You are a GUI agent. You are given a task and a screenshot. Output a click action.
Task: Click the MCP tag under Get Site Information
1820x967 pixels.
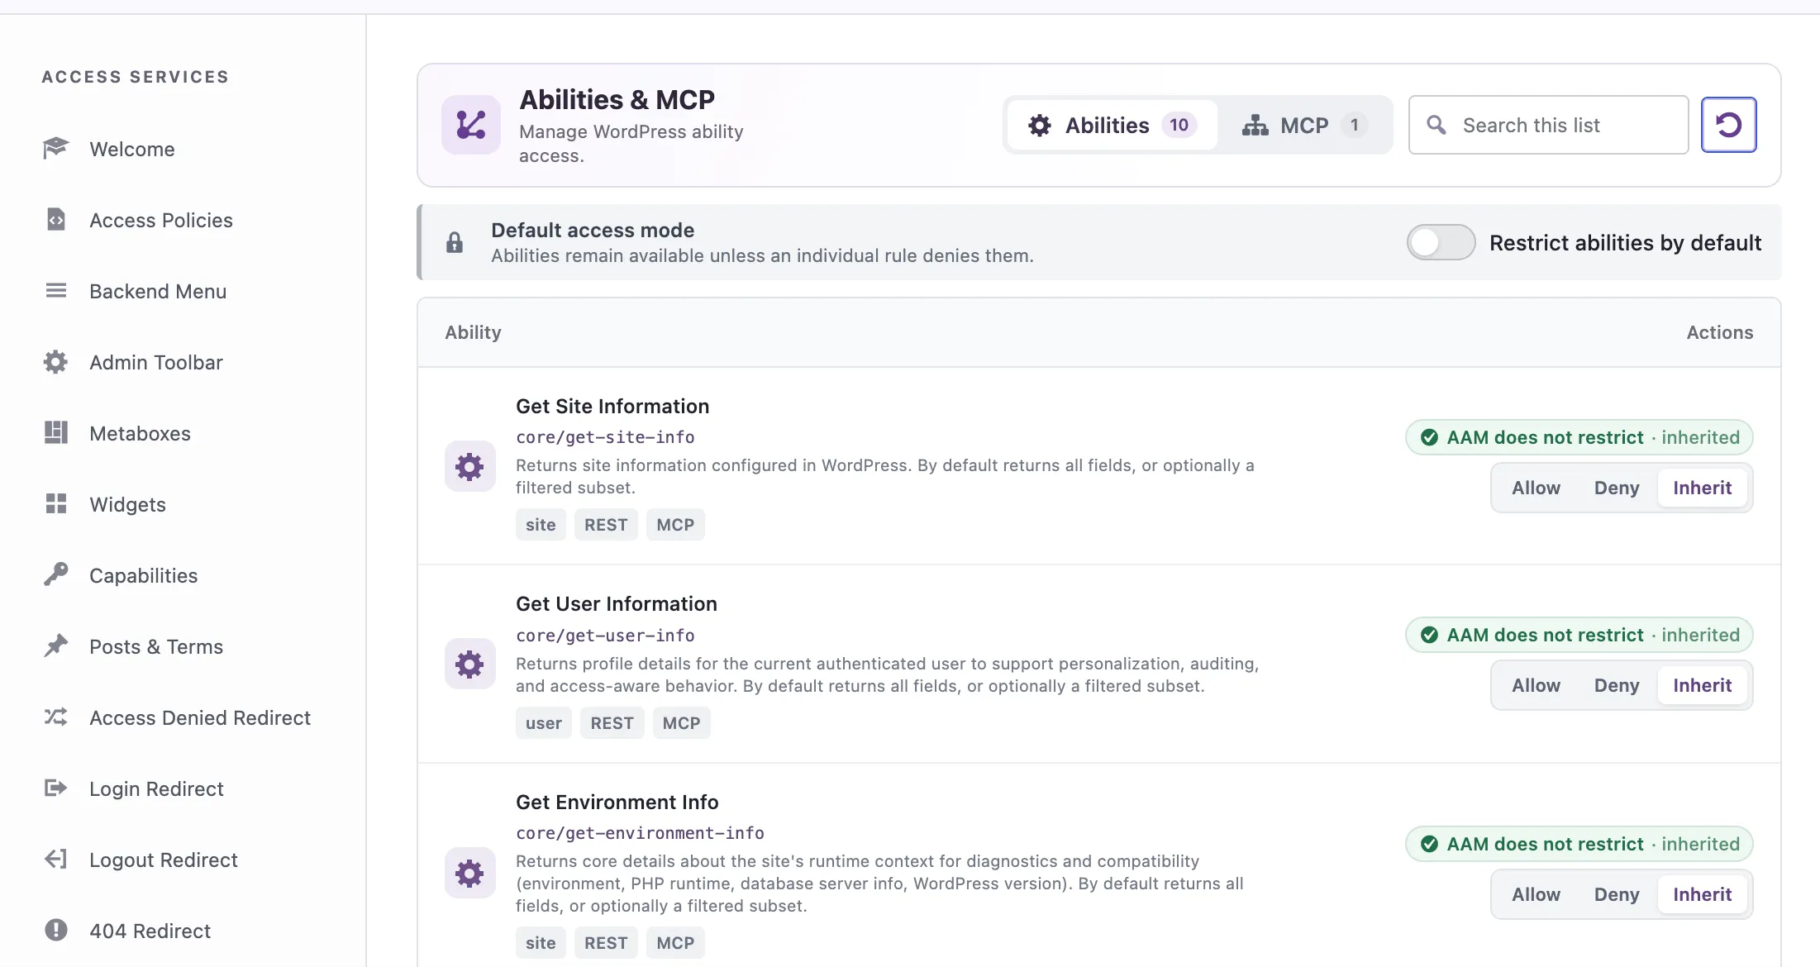675,525
